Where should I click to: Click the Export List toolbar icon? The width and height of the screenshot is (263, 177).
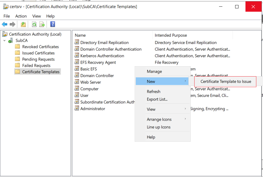point(42,24)
